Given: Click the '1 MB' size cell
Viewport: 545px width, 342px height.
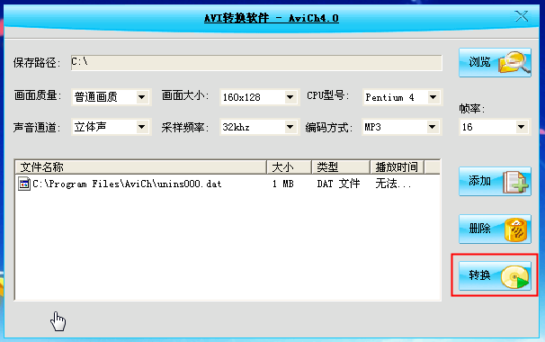Looking at the screenshot, I should click(283, 184).
